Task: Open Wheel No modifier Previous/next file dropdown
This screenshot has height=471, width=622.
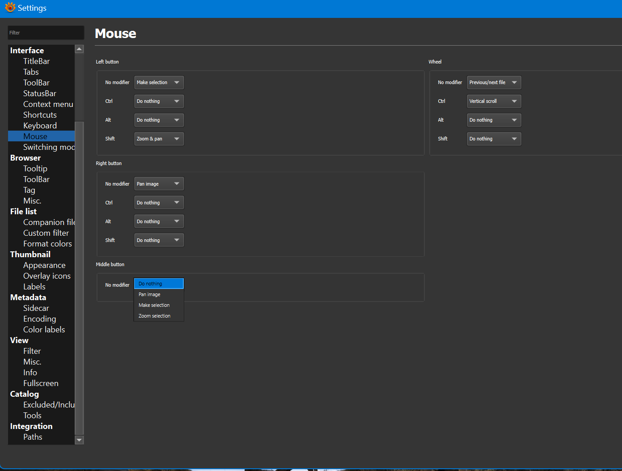Action: (494, 82)
